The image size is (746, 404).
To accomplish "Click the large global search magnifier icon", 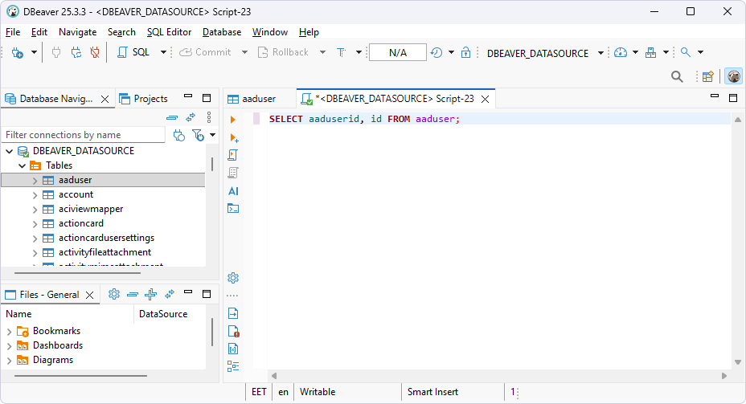I will 677,76.
